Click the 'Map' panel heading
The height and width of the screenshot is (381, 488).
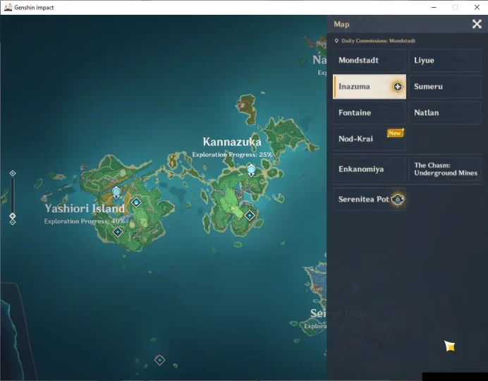(x=341, y=24)
